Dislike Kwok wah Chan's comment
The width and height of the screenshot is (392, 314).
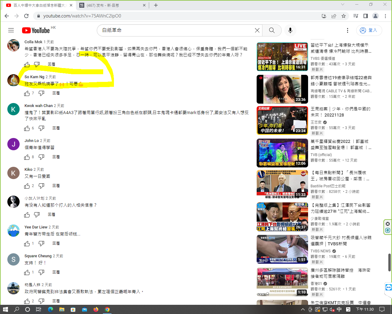42,128
